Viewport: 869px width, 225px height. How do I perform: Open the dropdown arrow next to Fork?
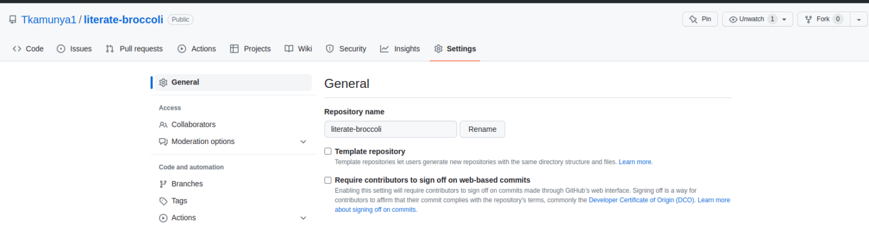click(x=859, y=19)
